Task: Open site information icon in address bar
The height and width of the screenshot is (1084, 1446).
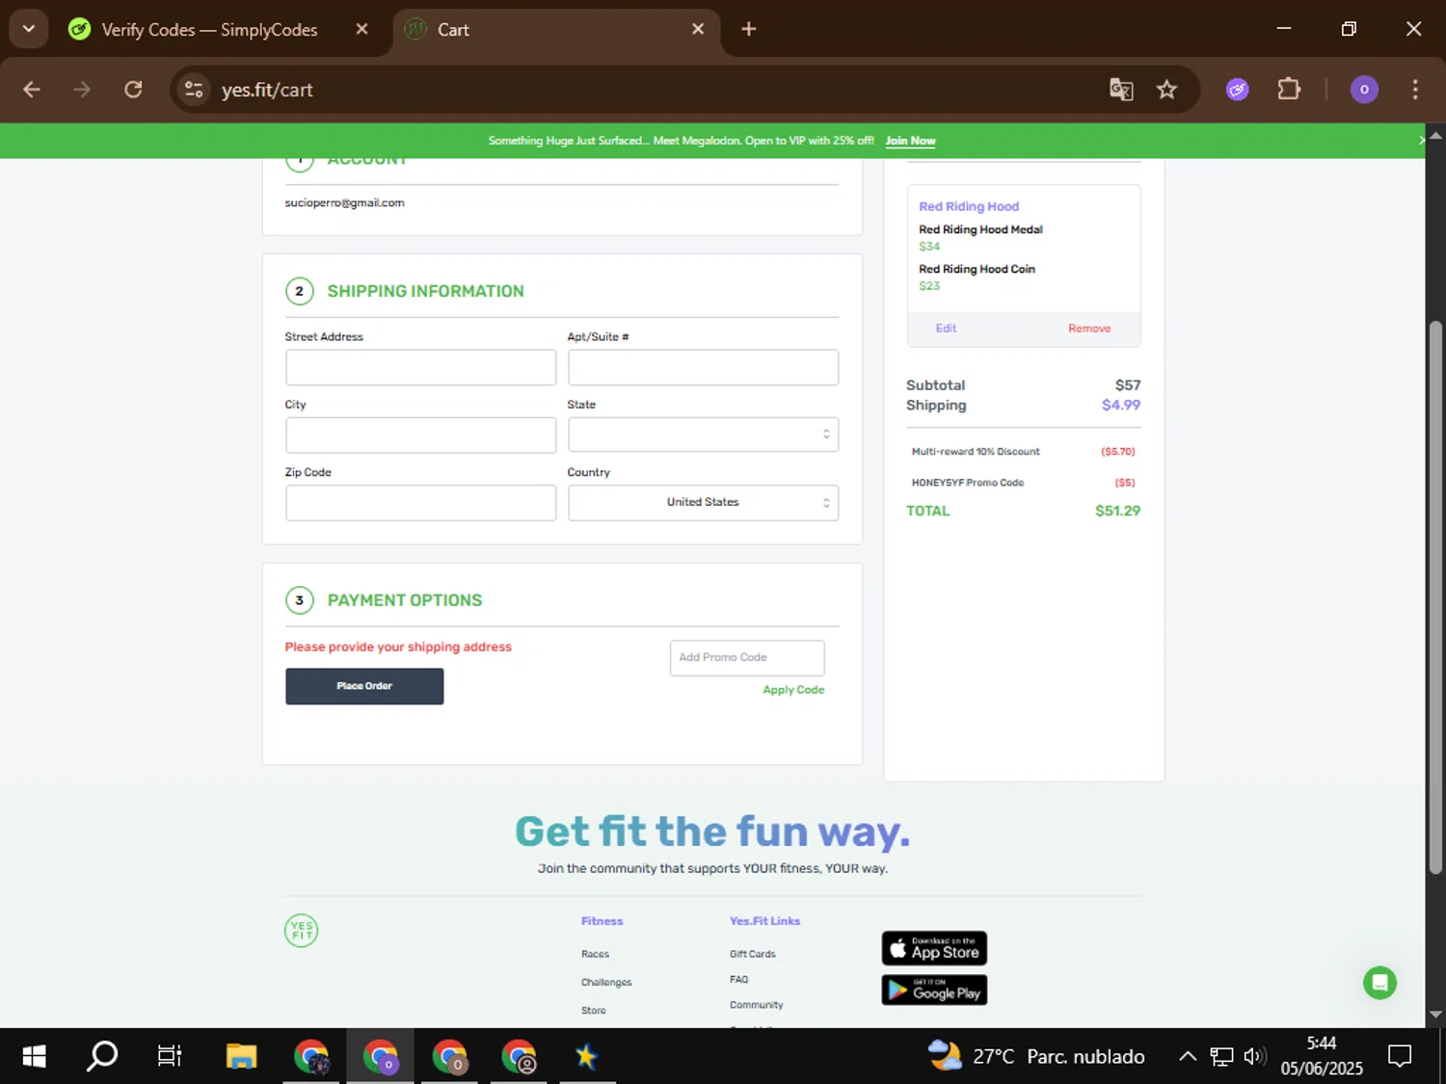Action: pyautogui.click(x=194, y=90)
